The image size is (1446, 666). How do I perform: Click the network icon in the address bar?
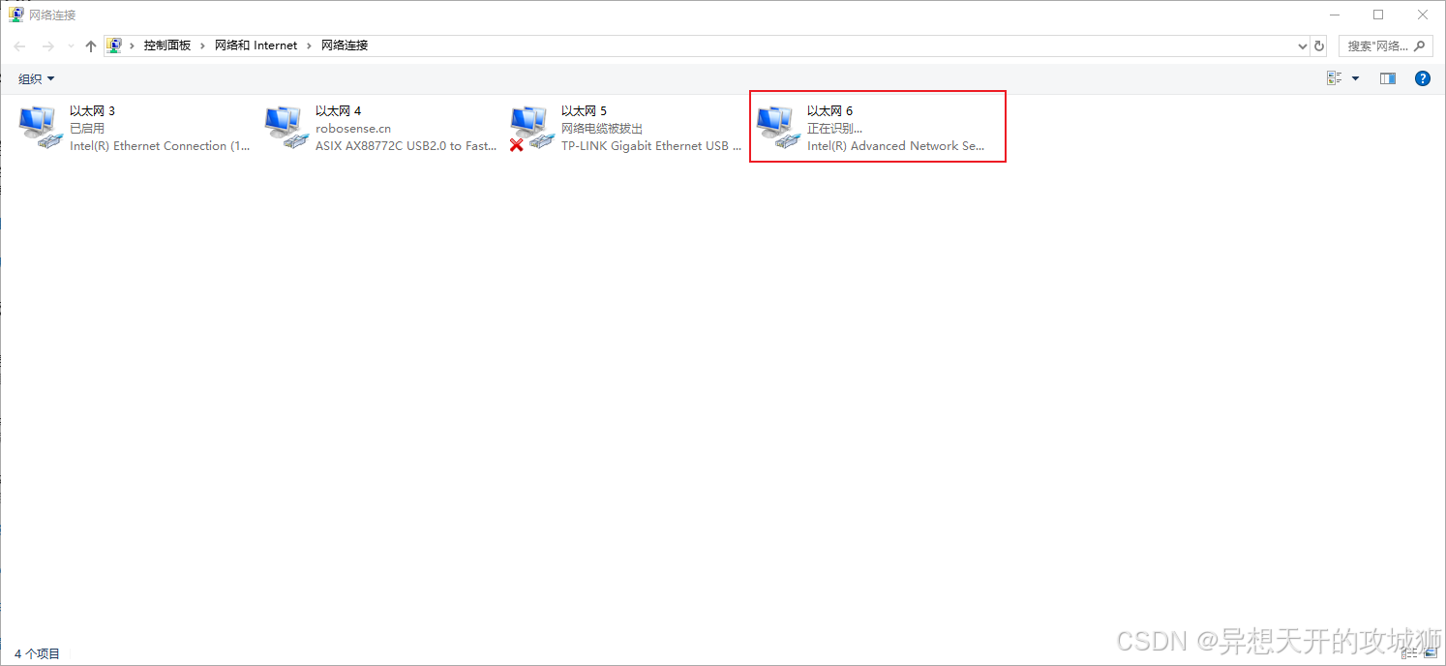[113, 45]
